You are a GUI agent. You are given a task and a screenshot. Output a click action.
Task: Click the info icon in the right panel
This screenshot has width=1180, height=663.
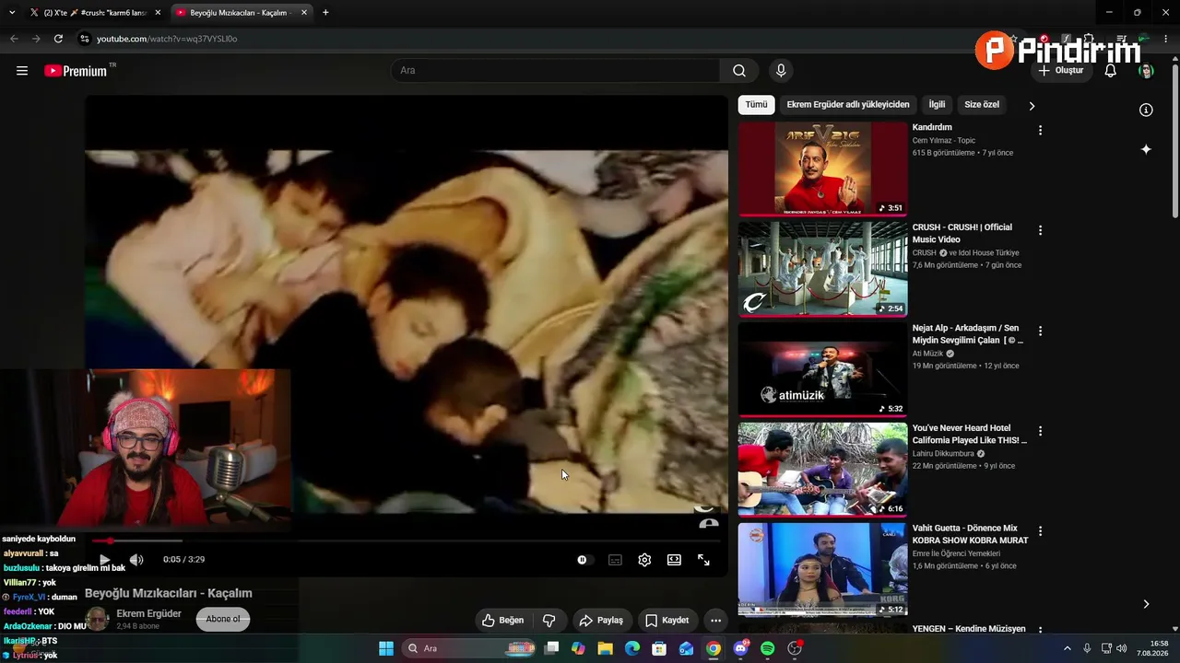pyautogui.click(x=1146, y=110)
